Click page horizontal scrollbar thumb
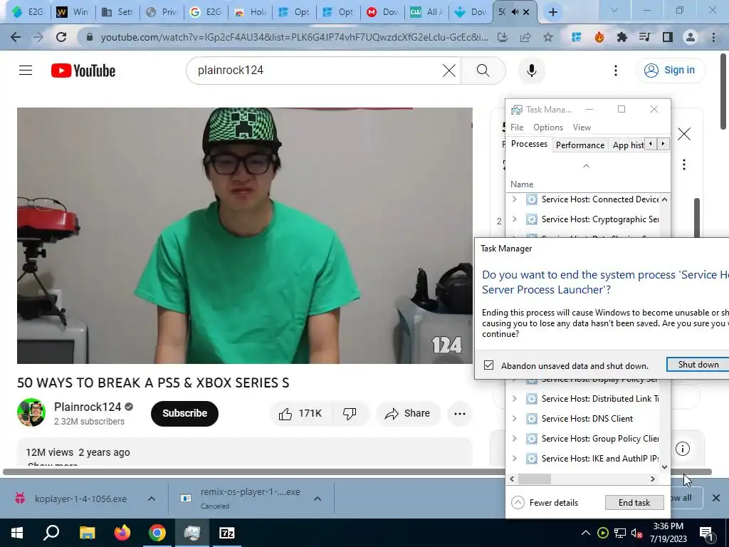Viewport: 729px width, 547px height. [357, 472]
